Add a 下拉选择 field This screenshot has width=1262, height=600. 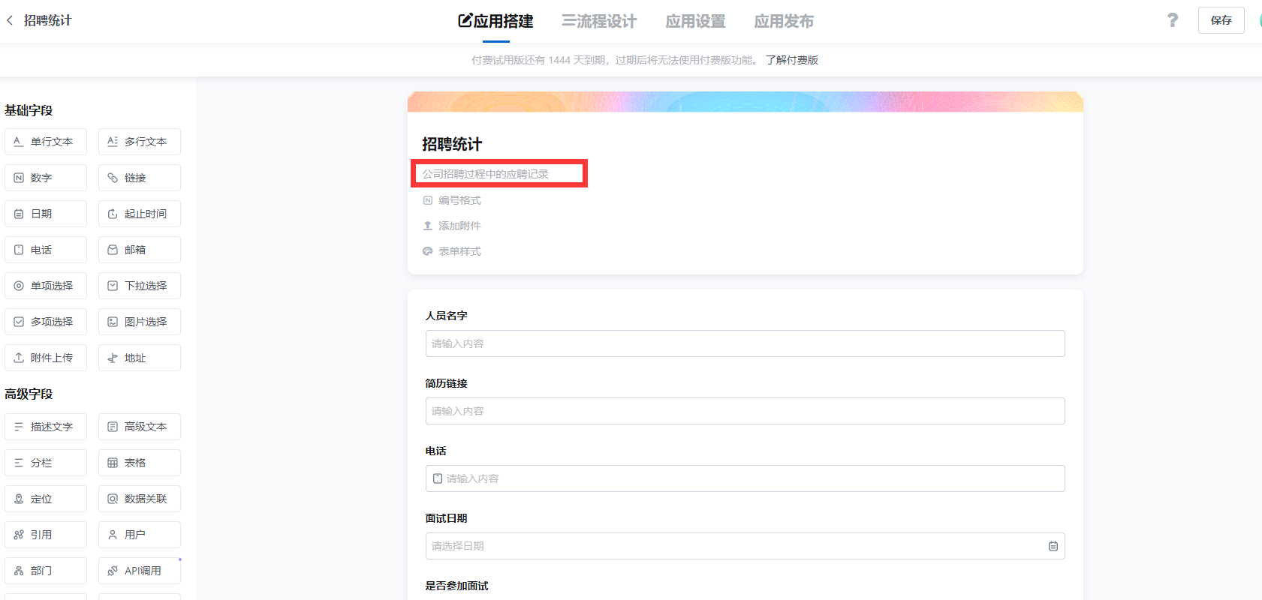(140, 286)
